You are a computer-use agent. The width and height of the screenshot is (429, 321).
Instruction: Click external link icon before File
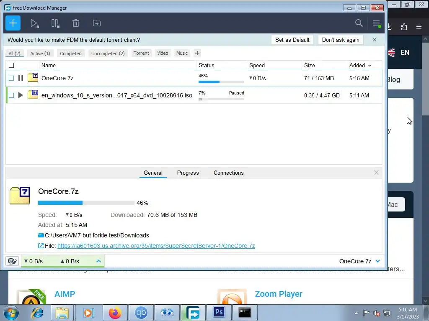[41, 246]
